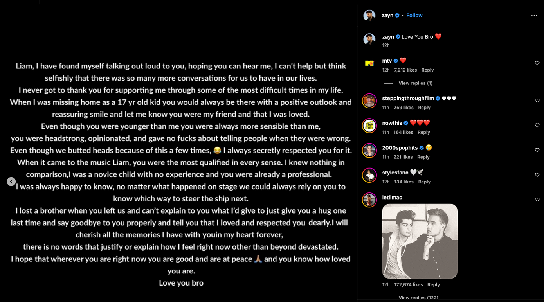Open the stylesfanc profile avatar

pyautogui.click(x=369, y=175)
